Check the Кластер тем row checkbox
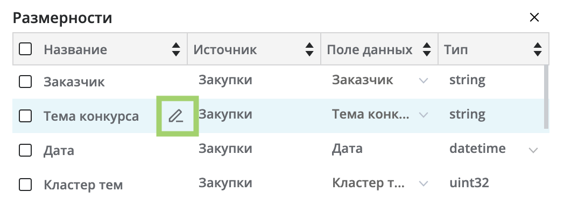This screenshot has width=564, height=206. [x=25, y=185]
